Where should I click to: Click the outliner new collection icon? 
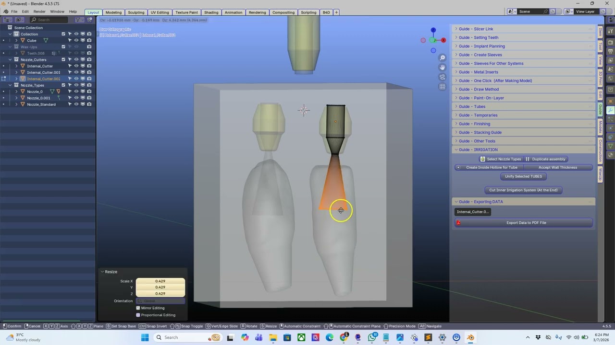point(90,20)
